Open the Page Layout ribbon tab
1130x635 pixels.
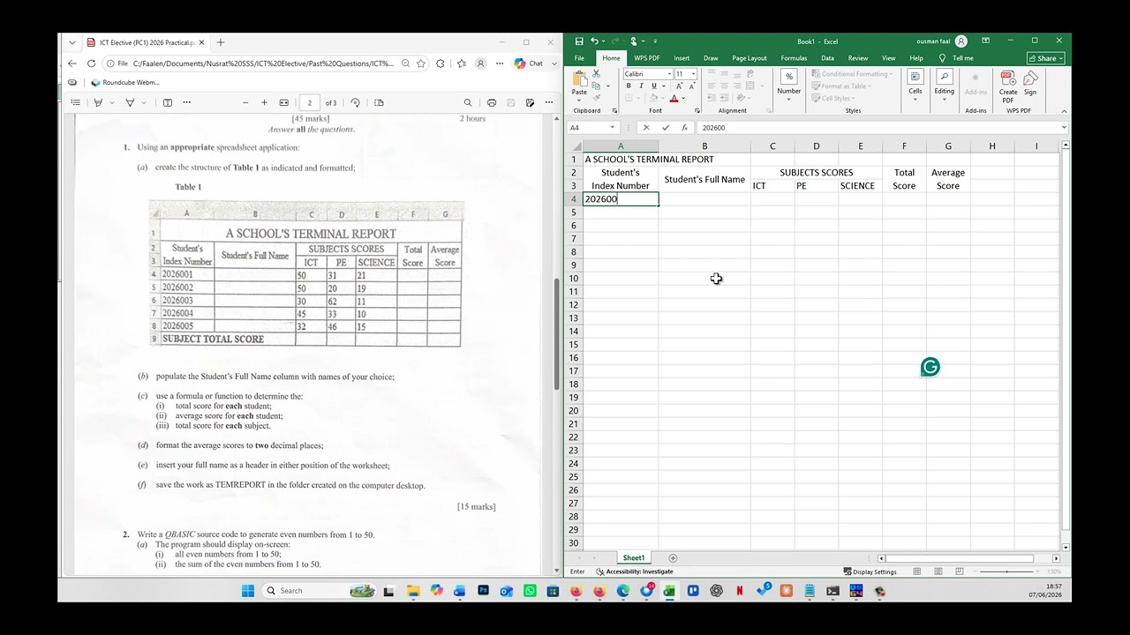[750, 58]
